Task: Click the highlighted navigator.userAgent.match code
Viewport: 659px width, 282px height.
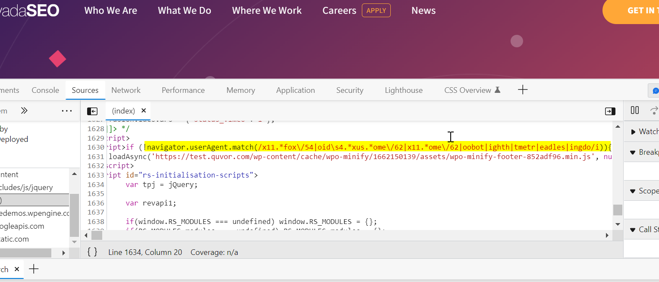Action: [x=377, y=147]
